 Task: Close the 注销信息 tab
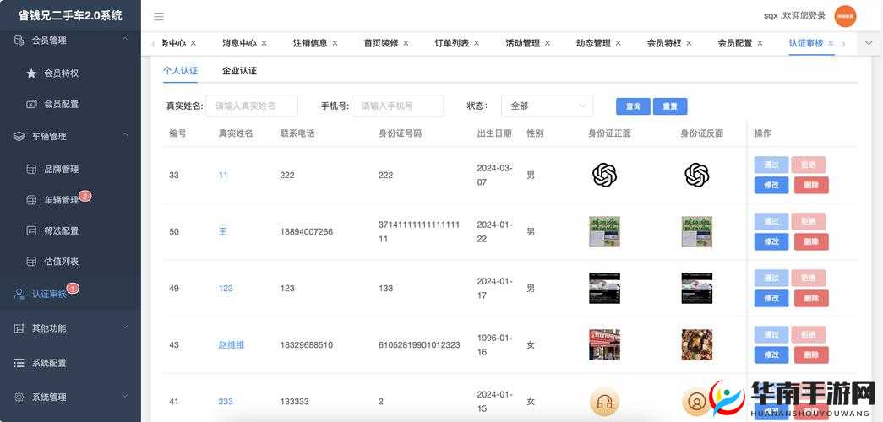(335, 43)
